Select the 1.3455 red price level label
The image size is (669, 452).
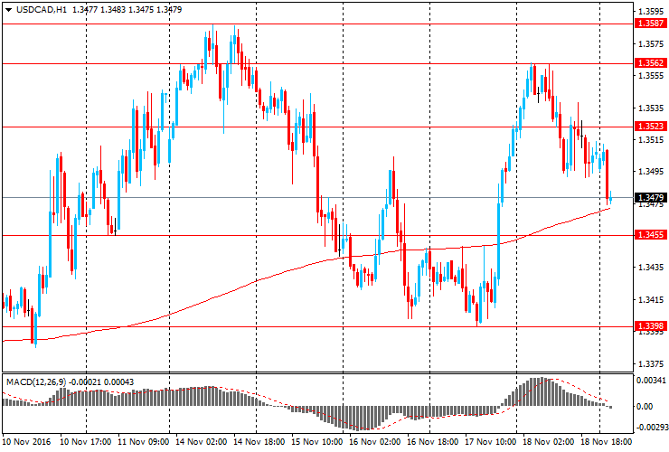650,235
